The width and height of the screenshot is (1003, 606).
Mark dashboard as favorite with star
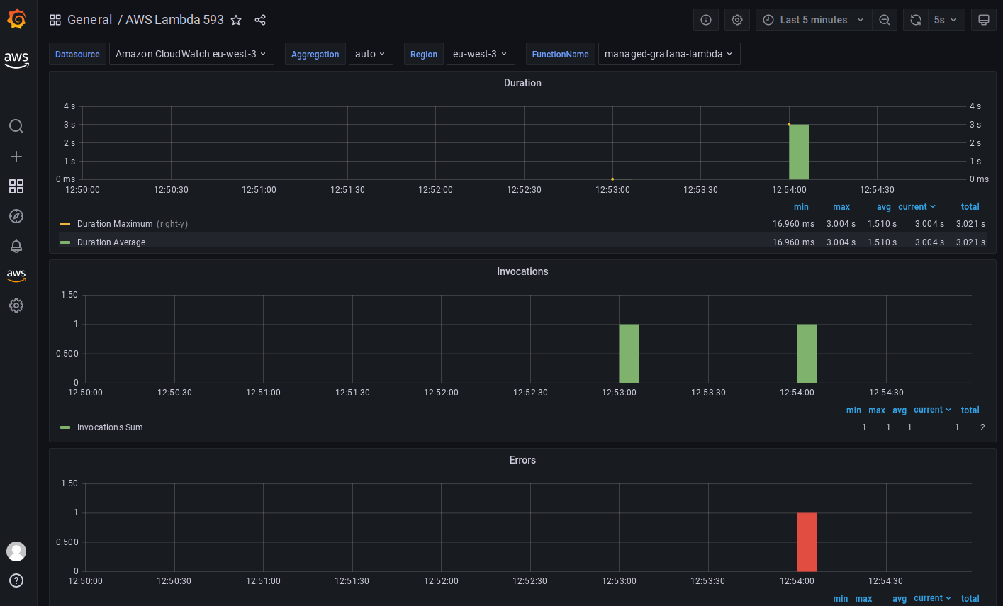(x=236, y=20)
